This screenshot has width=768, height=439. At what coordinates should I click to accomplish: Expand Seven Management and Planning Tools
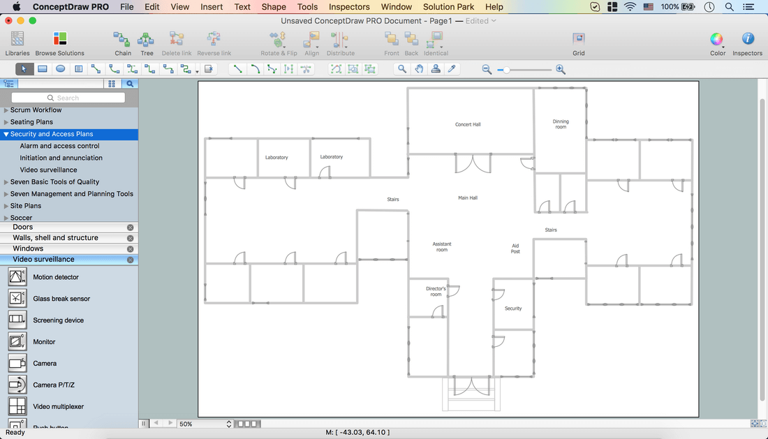tap(6, 194)
